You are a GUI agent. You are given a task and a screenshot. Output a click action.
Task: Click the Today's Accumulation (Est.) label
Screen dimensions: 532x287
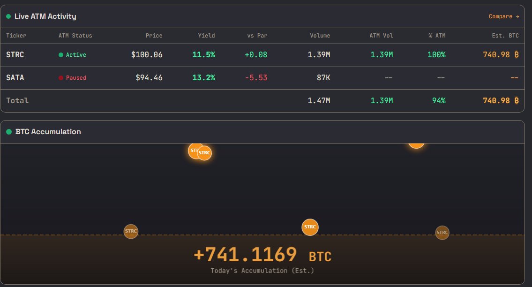pos(262,271)
